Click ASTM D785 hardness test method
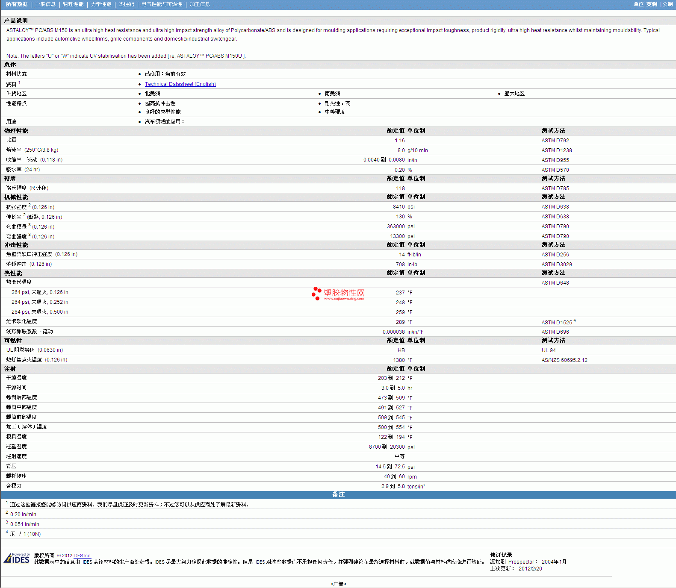Screen dimensions: 676x588 click(555, 188)
